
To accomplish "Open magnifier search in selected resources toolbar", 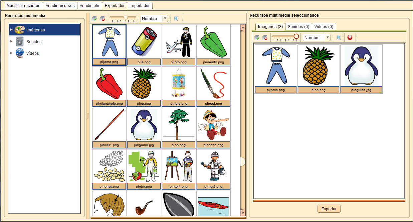I will pos(339,38).
